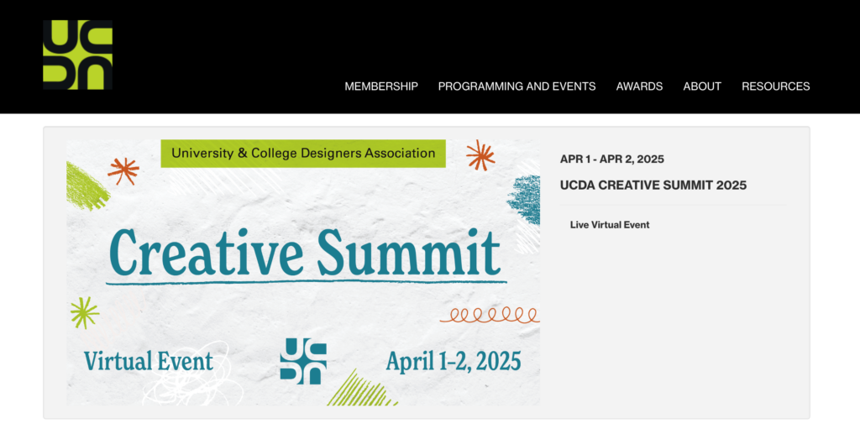Click the orange looping squiggle decoration
The image size is (860, 434).
[490, 315]
